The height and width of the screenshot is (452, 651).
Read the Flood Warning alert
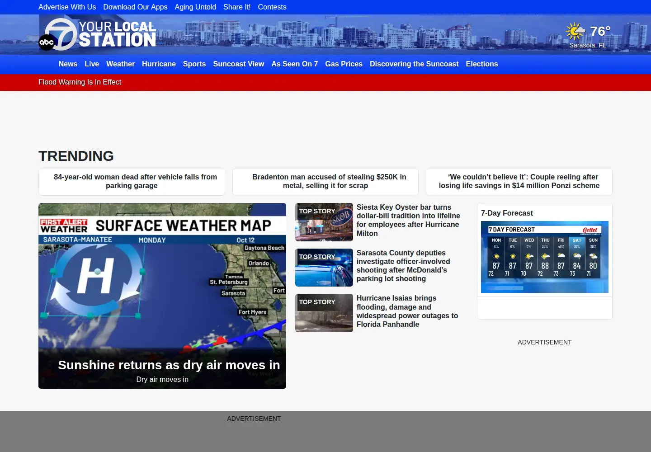[80, 82]
